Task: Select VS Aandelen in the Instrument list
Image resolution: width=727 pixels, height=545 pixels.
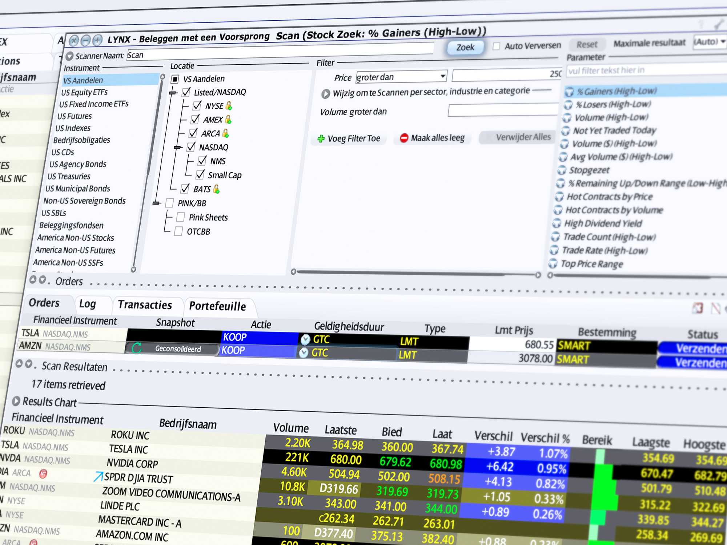Action: tap(111, 80)
